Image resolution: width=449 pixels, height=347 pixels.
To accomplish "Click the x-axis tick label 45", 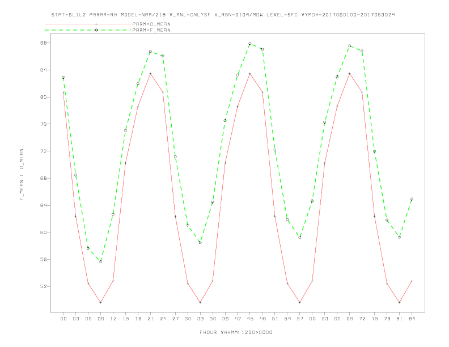I will [250, 319].
